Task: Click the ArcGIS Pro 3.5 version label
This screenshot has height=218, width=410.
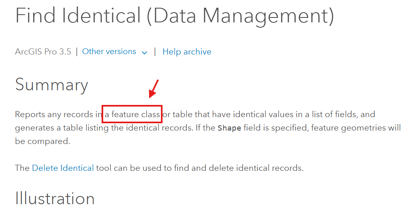Action: point(43,52)
